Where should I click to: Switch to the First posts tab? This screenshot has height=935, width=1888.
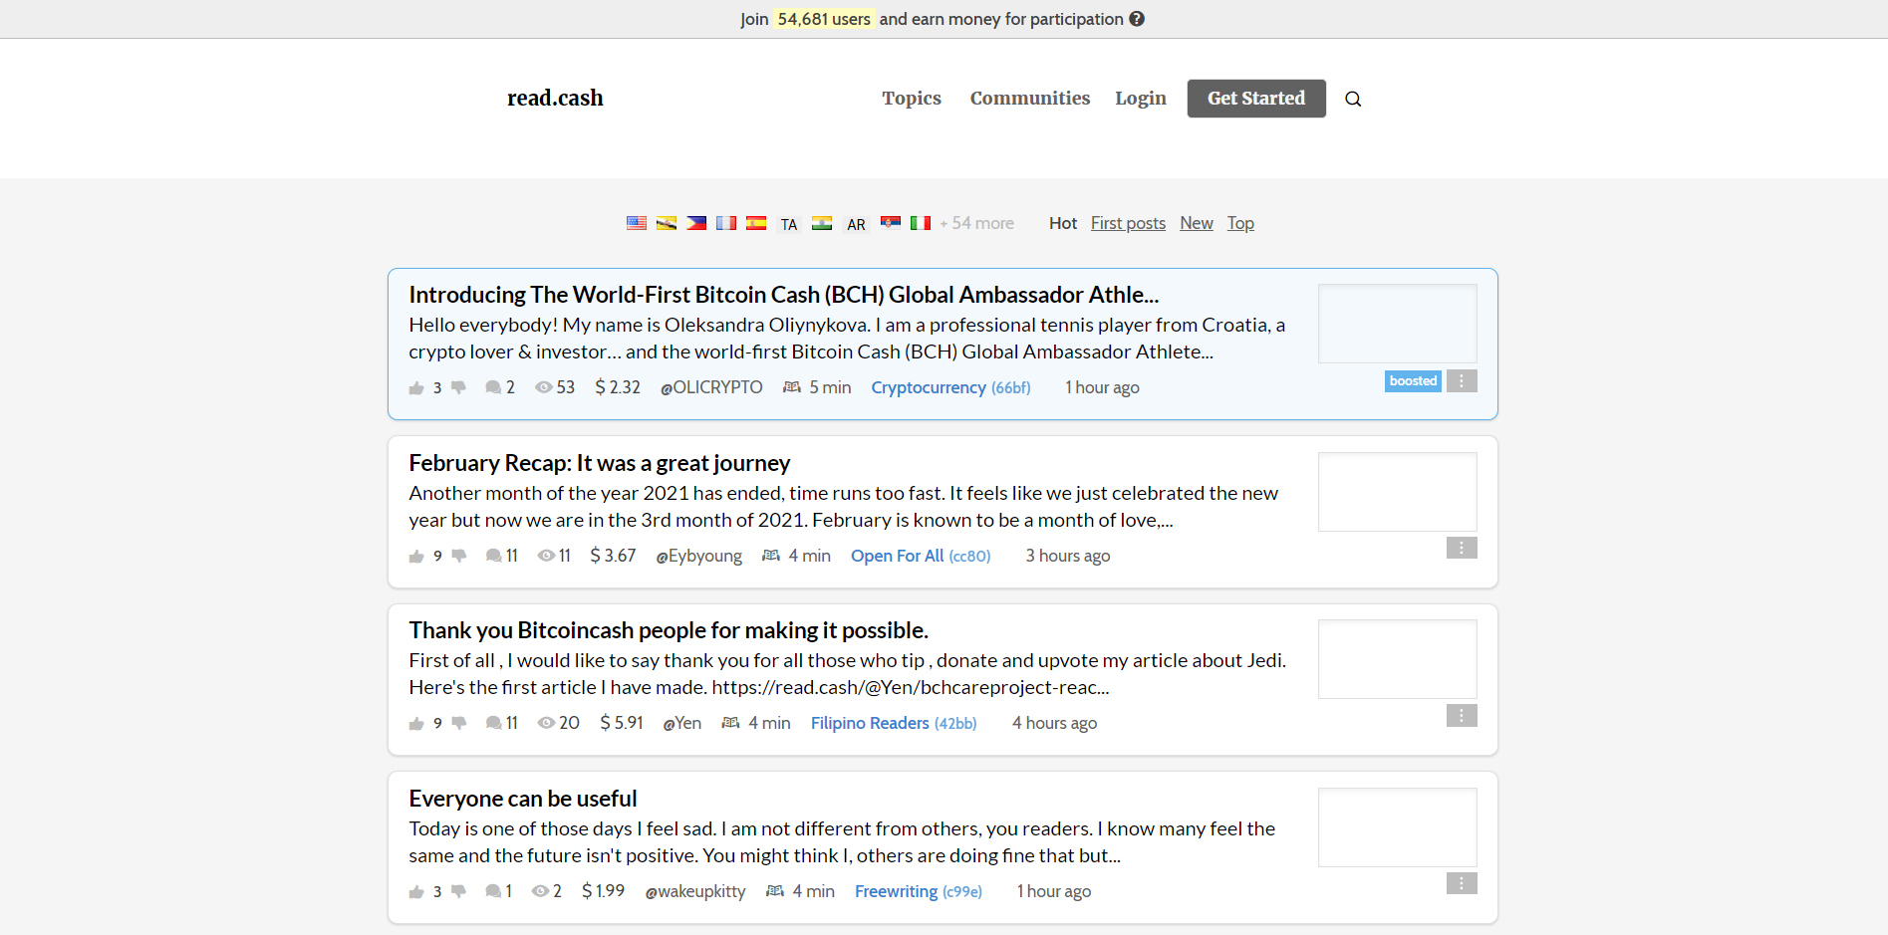[1128, 223]
